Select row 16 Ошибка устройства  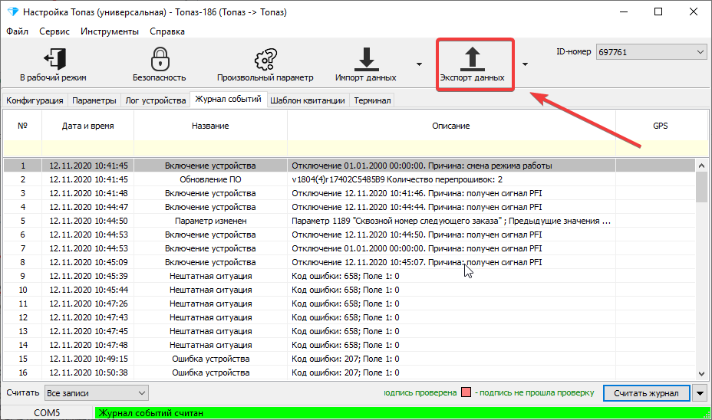349,372
